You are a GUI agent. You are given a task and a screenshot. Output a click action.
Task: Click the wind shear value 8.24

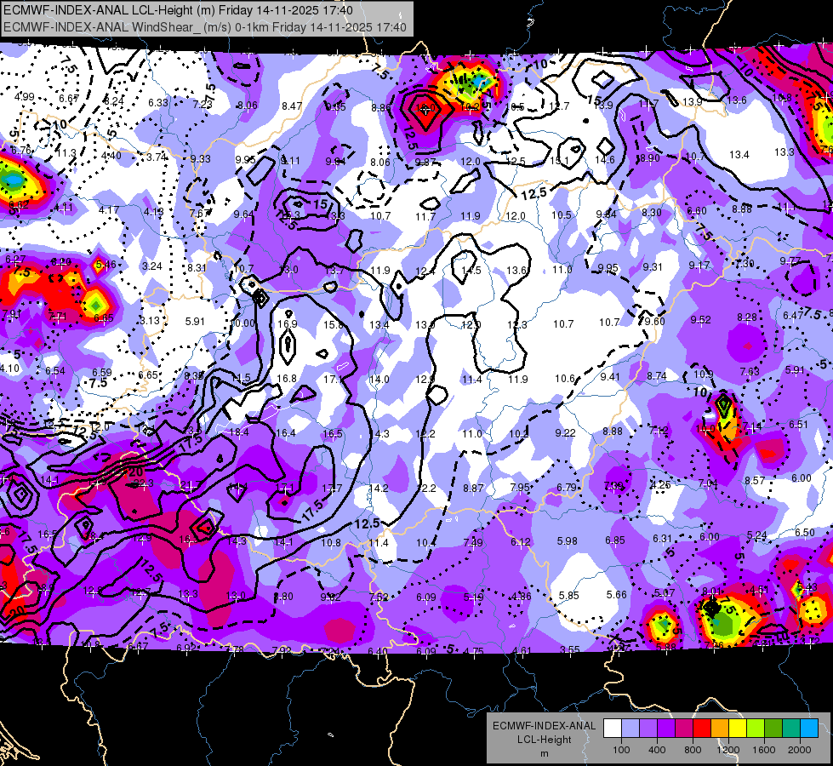tap(114, 101)
